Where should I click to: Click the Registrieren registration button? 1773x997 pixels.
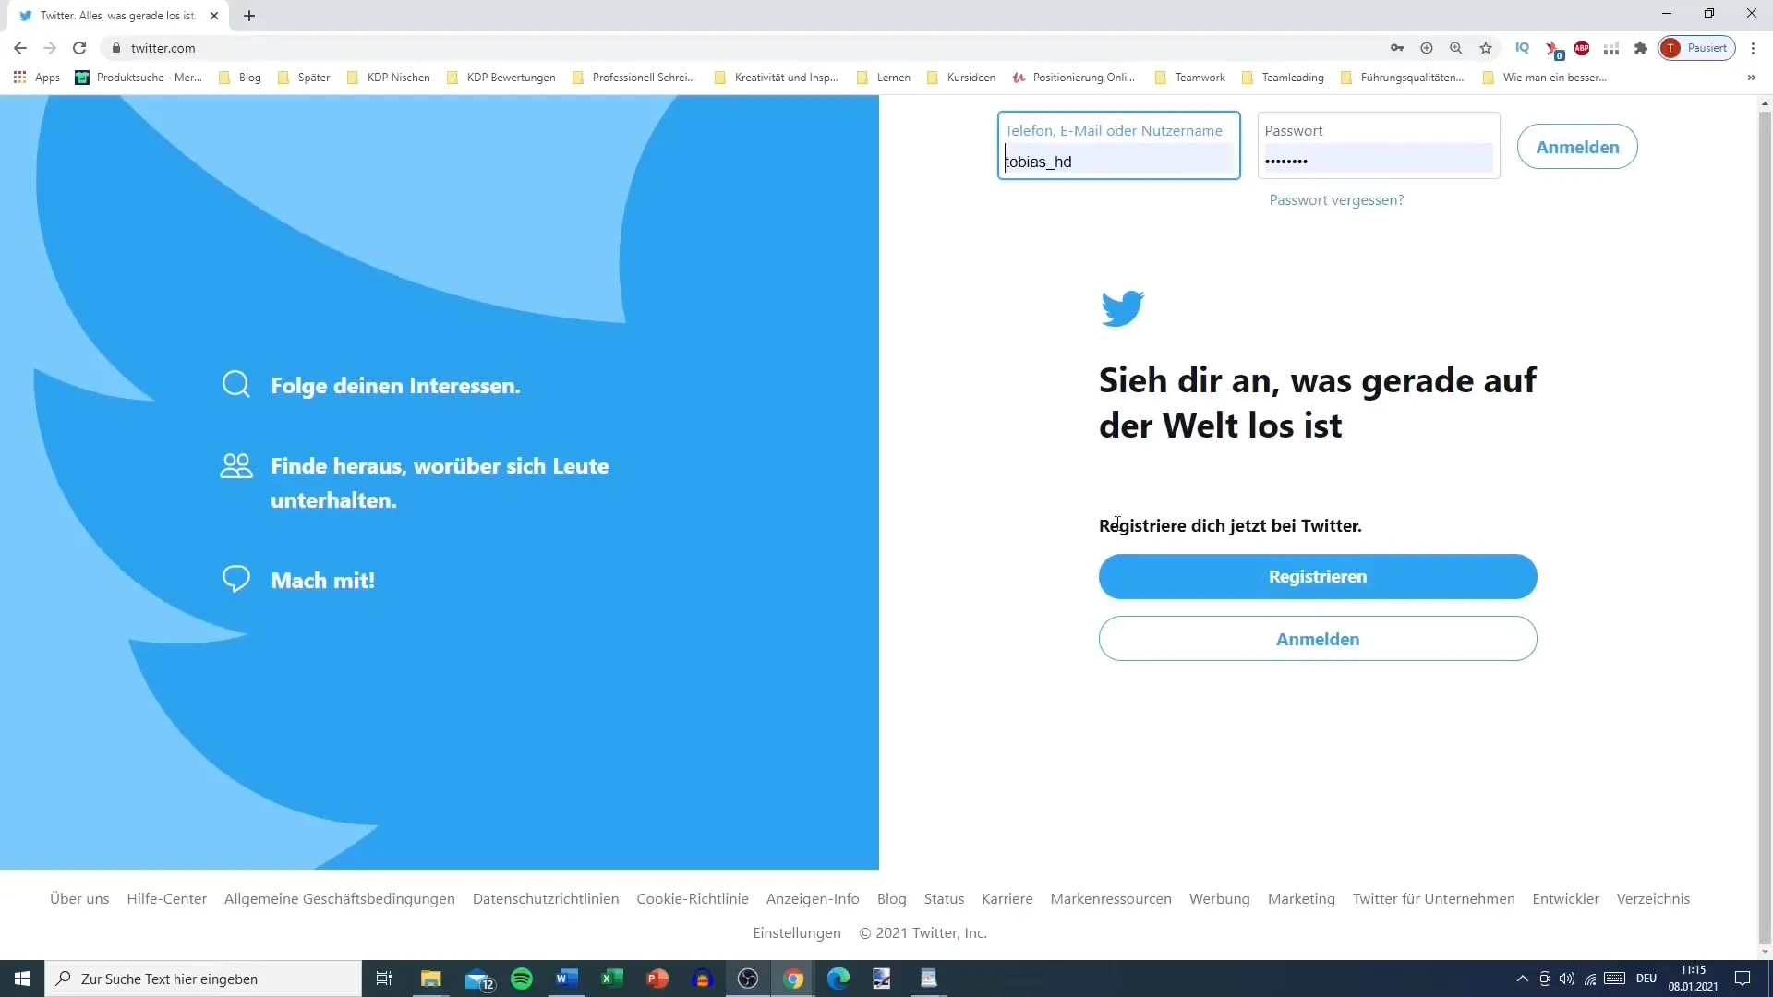click(x=1318, y=576)
